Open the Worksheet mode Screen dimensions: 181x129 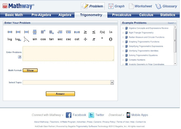tap(140, 6)
